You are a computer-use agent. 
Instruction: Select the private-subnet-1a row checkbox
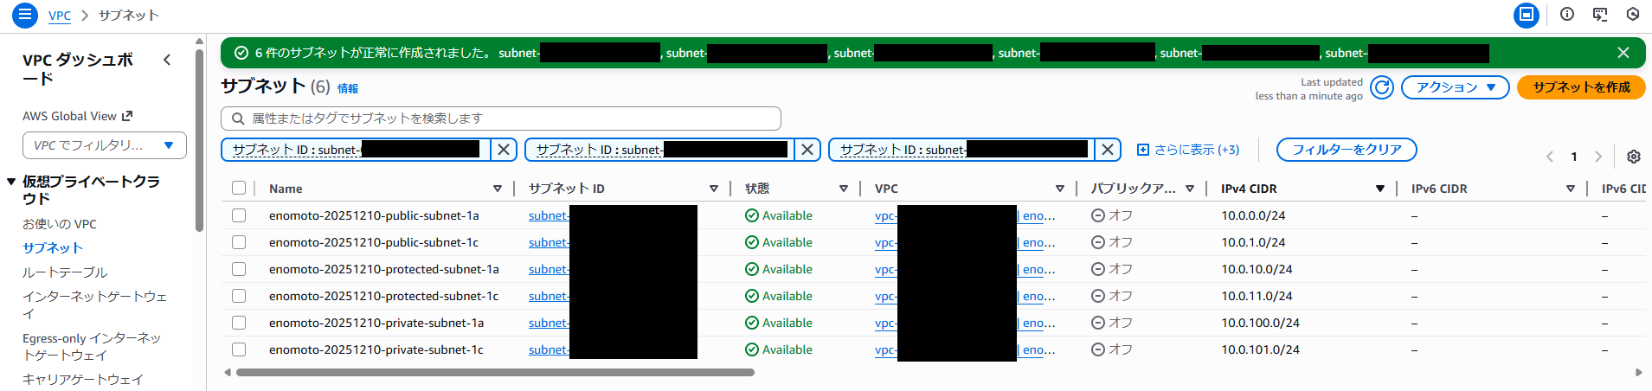[x=239, y=323]
